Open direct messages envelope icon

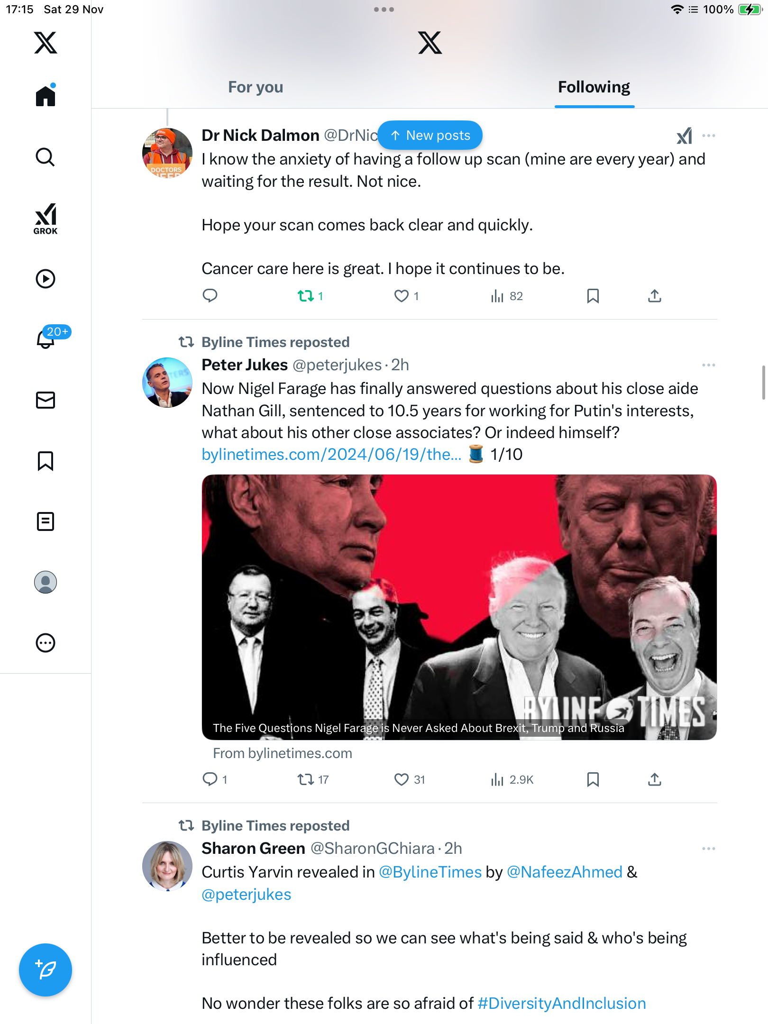[46, 400]
